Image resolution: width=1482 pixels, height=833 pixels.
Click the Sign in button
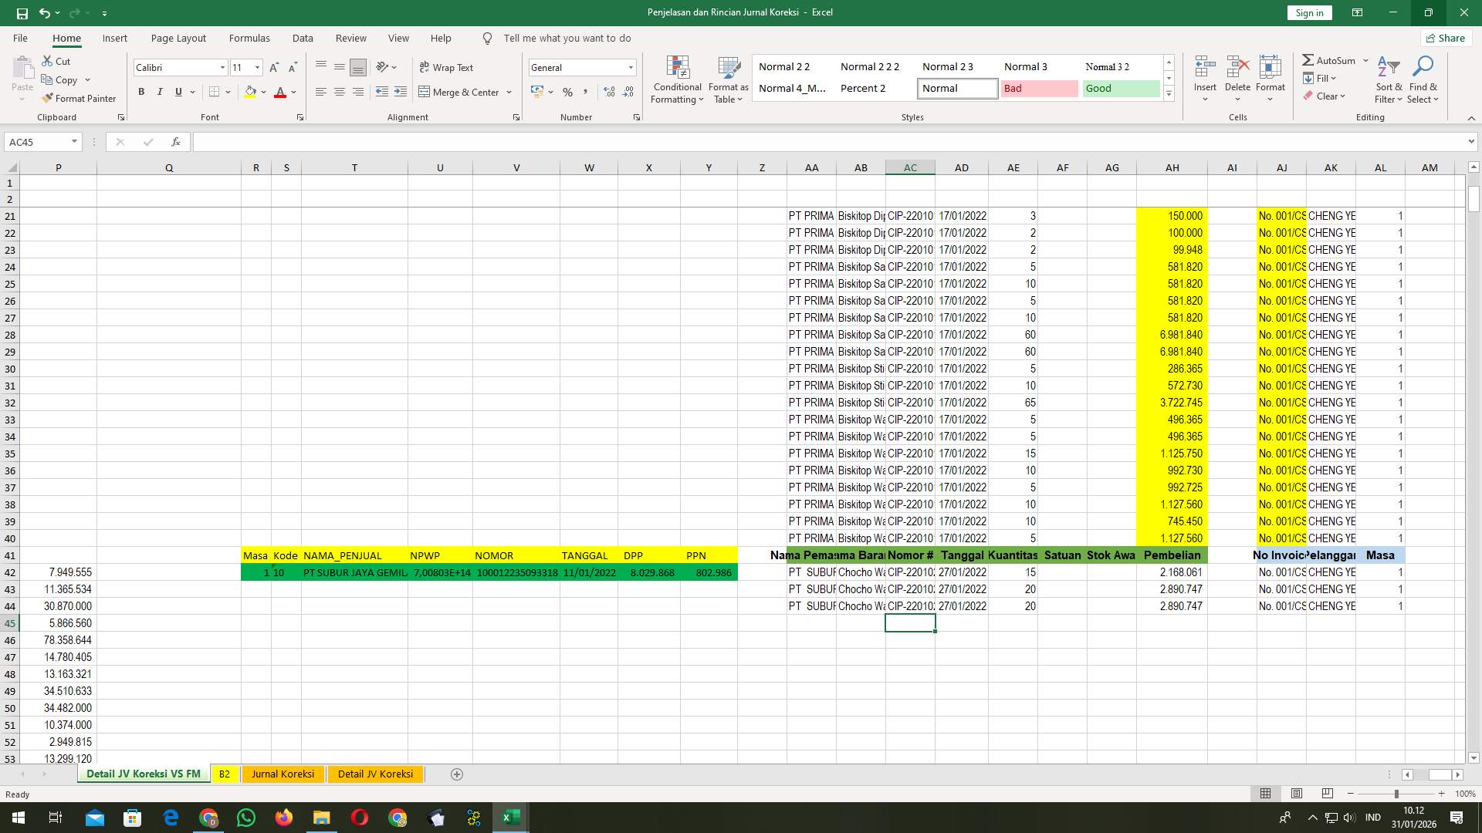(1308, 12)
